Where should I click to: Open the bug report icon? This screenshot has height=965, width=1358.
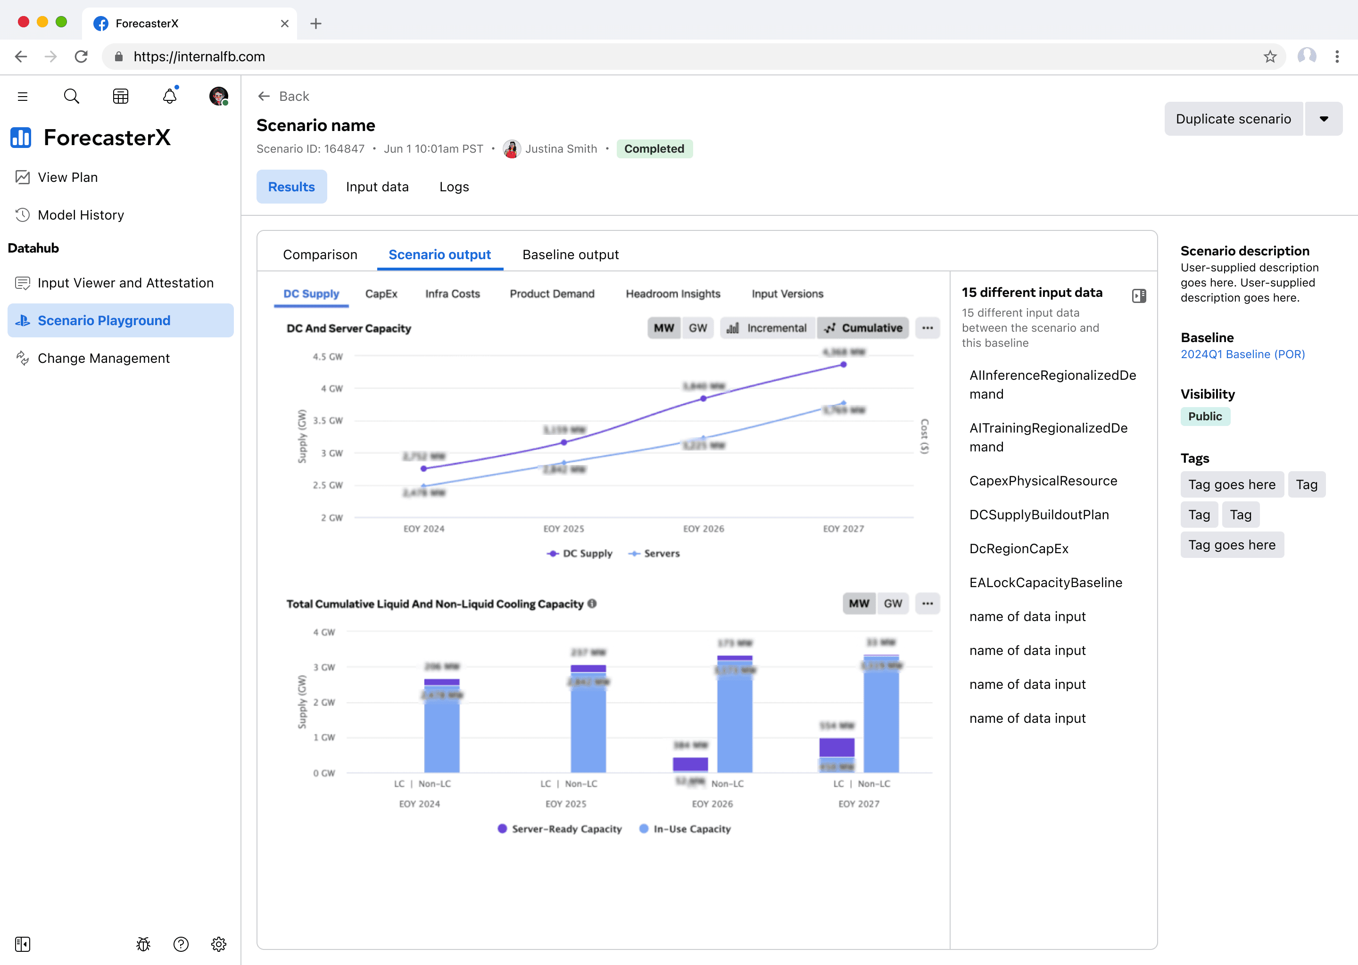(x=143, y=944)
